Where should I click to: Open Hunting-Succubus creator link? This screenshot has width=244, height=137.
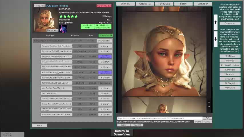(230, 65)
